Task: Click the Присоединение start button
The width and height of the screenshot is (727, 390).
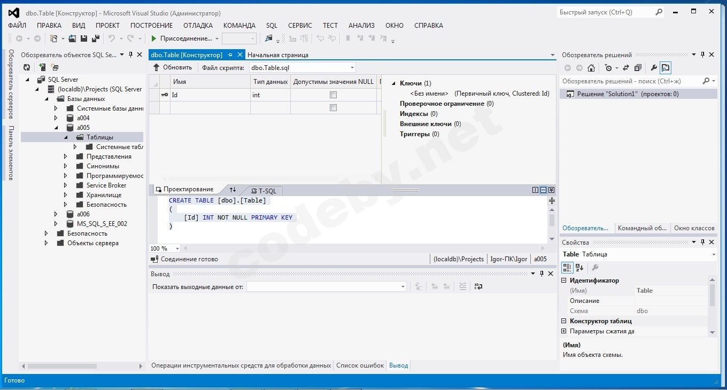Action: (x=153, y=38)
